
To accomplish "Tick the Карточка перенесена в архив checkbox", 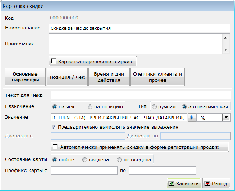I will [53, 61].
